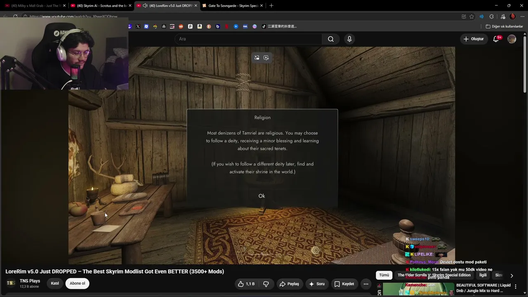
Task: Start voice search with the microphone icon
Action: point(349,39)
